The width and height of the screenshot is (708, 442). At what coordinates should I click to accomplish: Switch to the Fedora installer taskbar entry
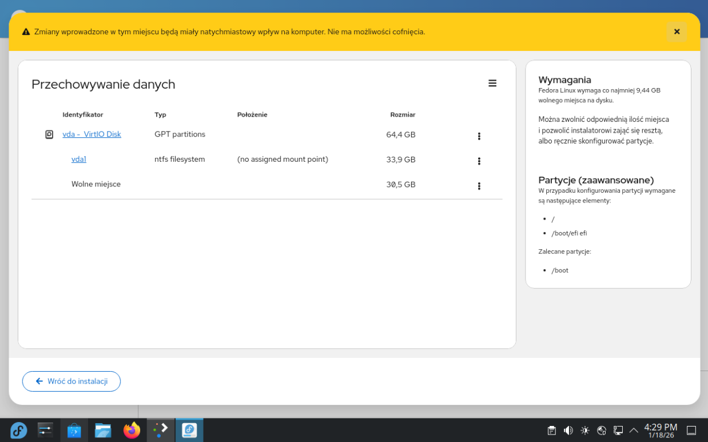coord(189,430)
